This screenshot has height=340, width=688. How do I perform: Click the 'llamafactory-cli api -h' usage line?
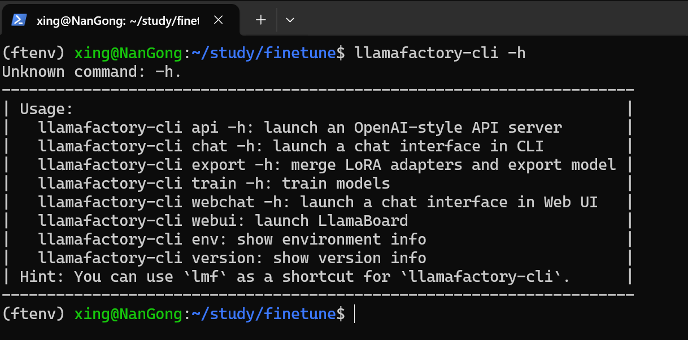tap(300, 128)
